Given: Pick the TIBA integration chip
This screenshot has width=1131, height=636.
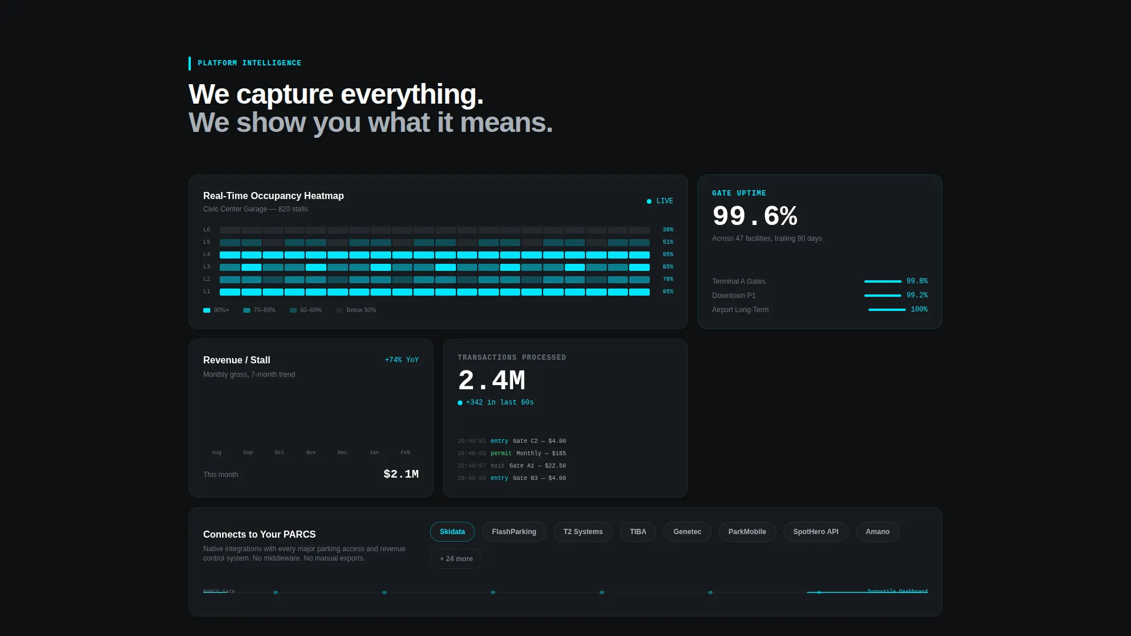Looking at the screenshot, I should [637, 532].
